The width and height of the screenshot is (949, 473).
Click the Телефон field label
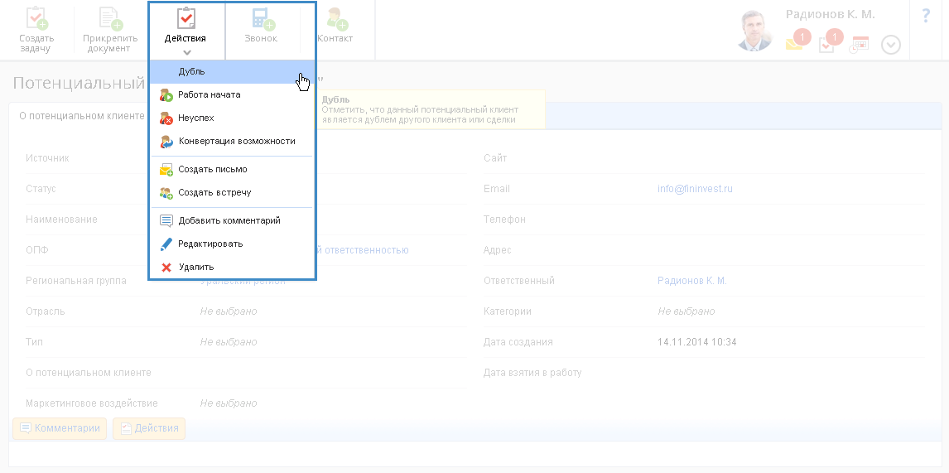pos(504,220)
